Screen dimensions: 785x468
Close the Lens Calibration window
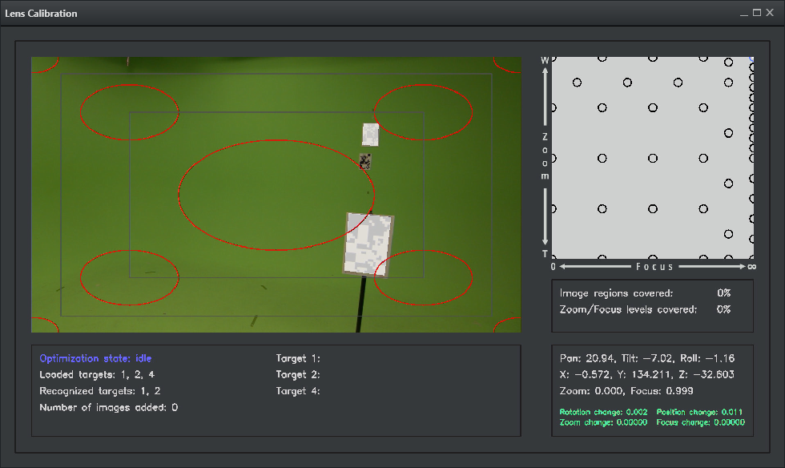pyautogui.click(x=770, y=13)
